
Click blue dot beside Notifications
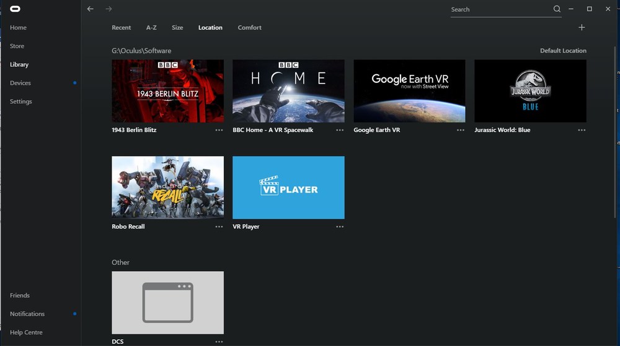pyautogui.click(x=75, y=314)
